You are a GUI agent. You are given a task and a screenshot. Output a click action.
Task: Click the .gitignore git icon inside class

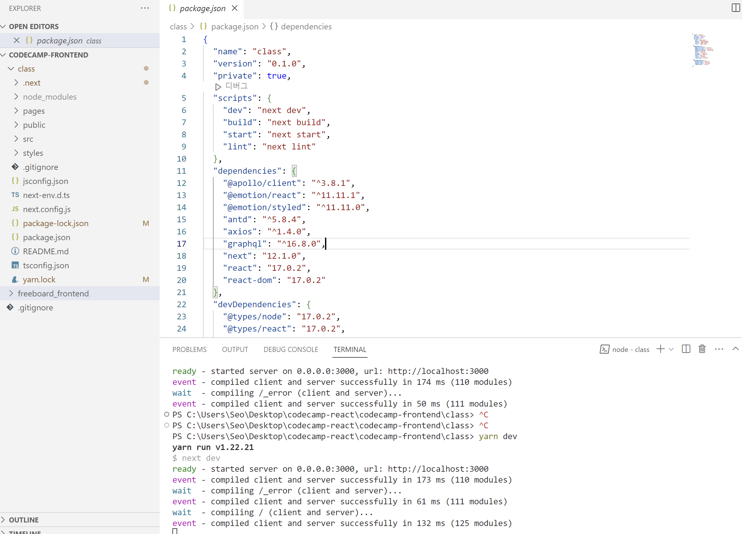(x=15, y=167)
